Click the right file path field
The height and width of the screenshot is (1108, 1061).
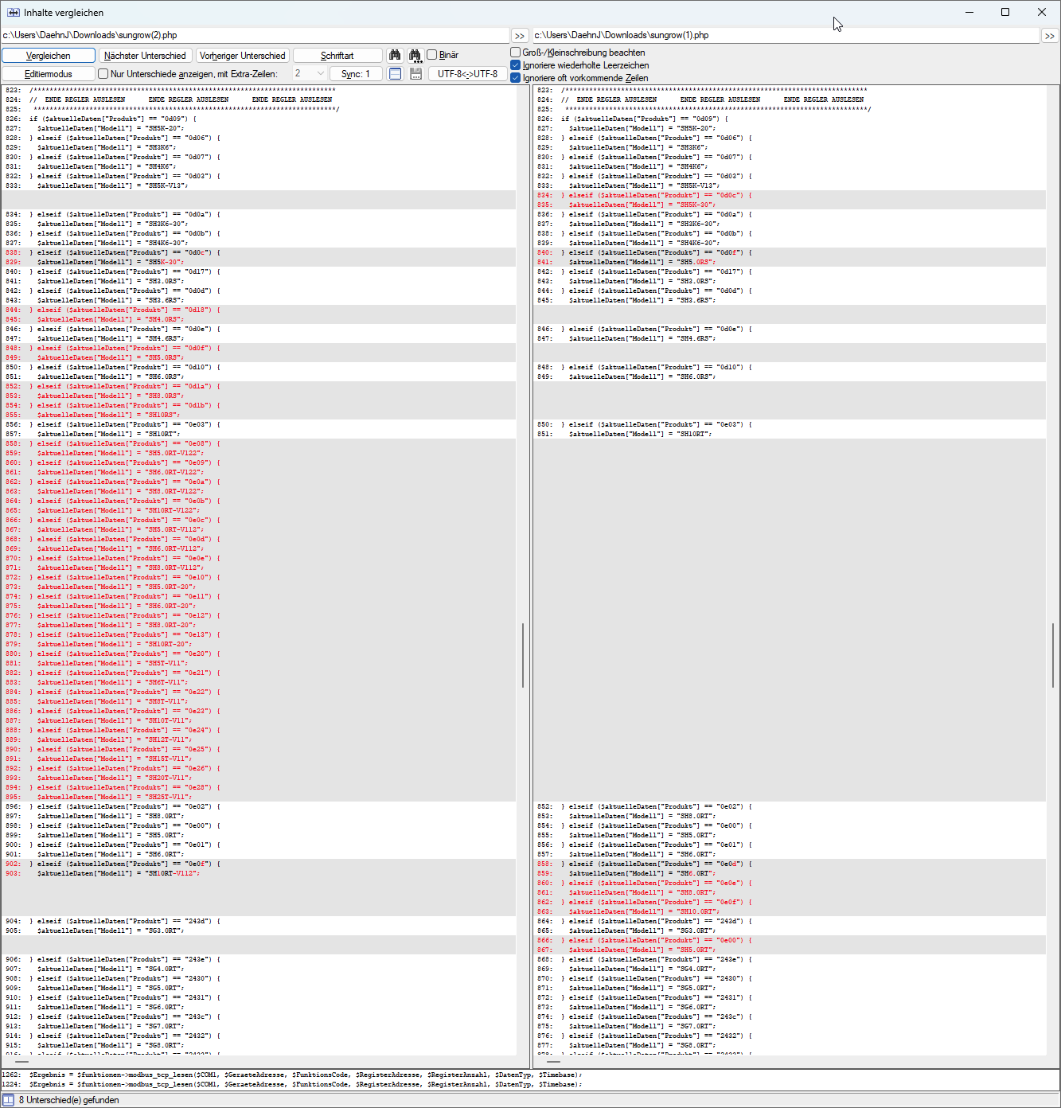click(x=784, y=35)
